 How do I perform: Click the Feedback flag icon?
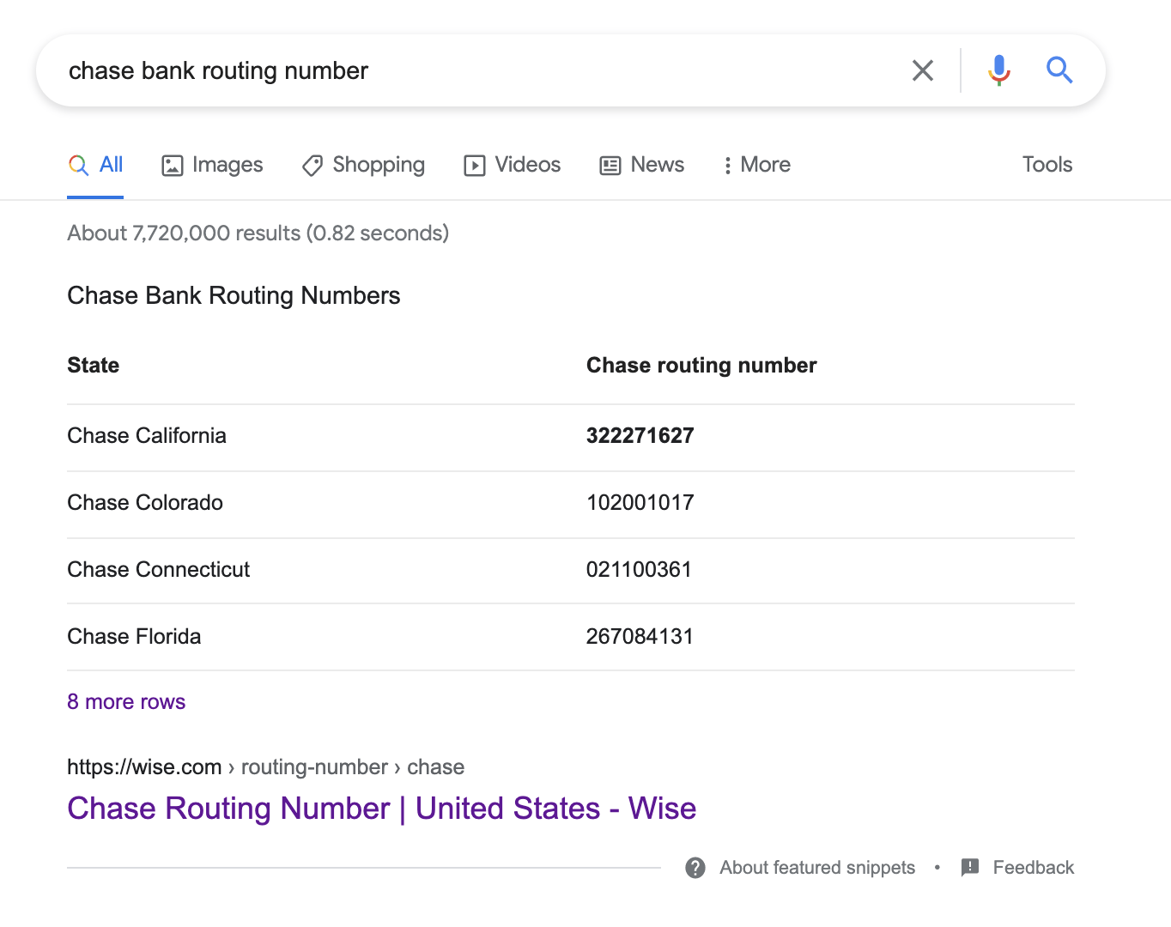pyautogui.click(x=970, y=868)
